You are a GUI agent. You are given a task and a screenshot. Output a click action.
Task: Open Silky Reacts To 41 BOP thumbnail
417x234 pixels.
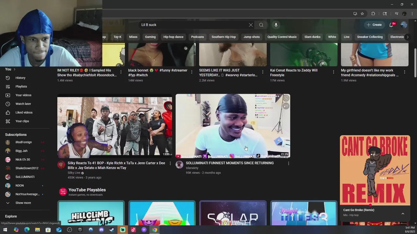click(x=115, y=126)
